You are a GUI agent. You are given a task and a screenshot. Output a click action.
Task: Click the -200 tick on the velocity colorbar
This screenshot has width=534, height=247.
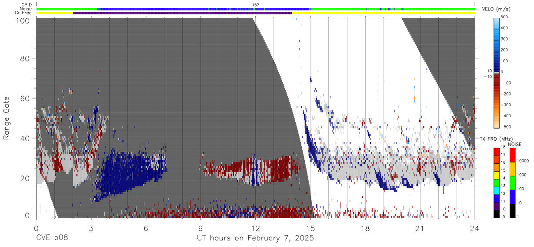coord(506,94)
